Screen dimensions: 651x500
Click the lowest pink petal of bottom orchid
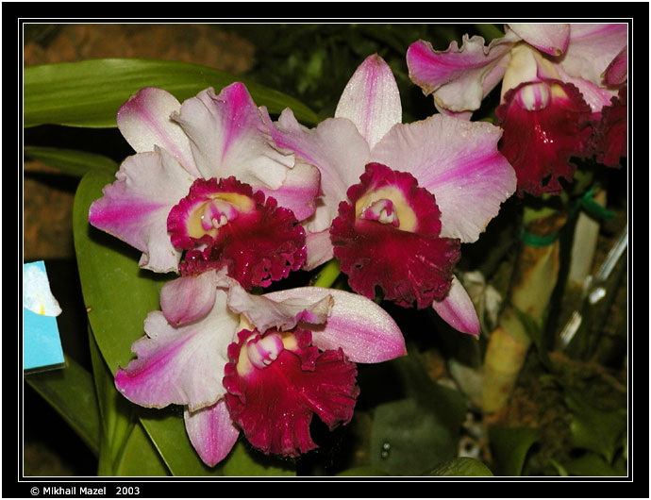coord(211,431)
